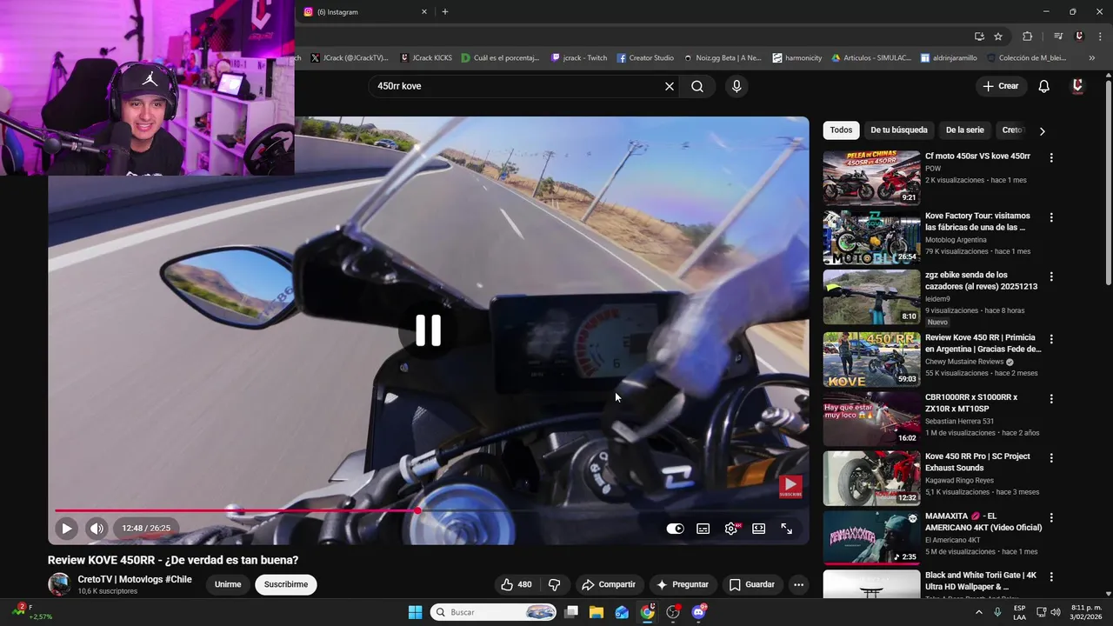Viewport: 1113px width, 626px height.
Task: Open the harmonicity bookmark
Action: coord(796,58)
